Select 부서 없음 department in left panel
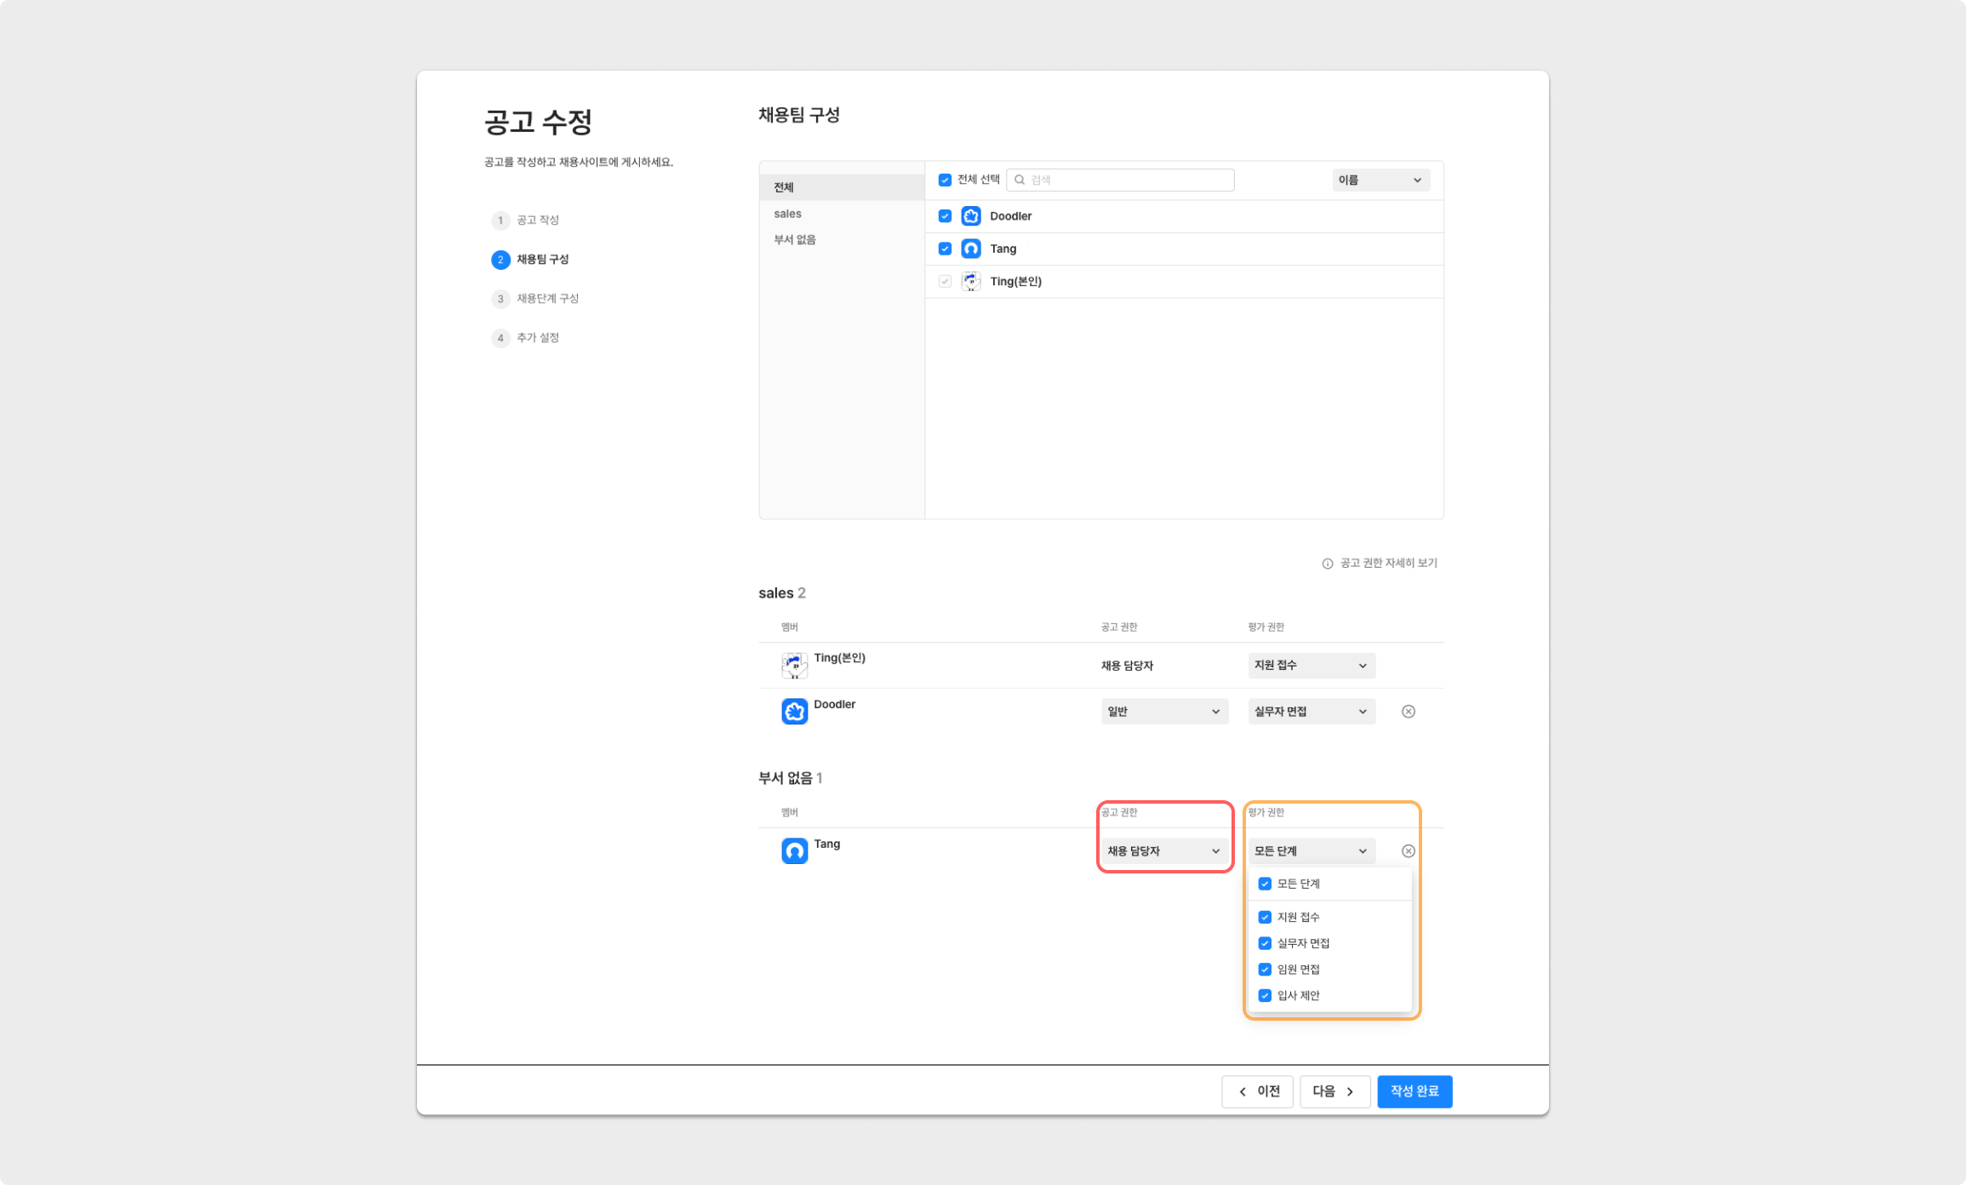1966x1185 pixels. coord(795,240)
